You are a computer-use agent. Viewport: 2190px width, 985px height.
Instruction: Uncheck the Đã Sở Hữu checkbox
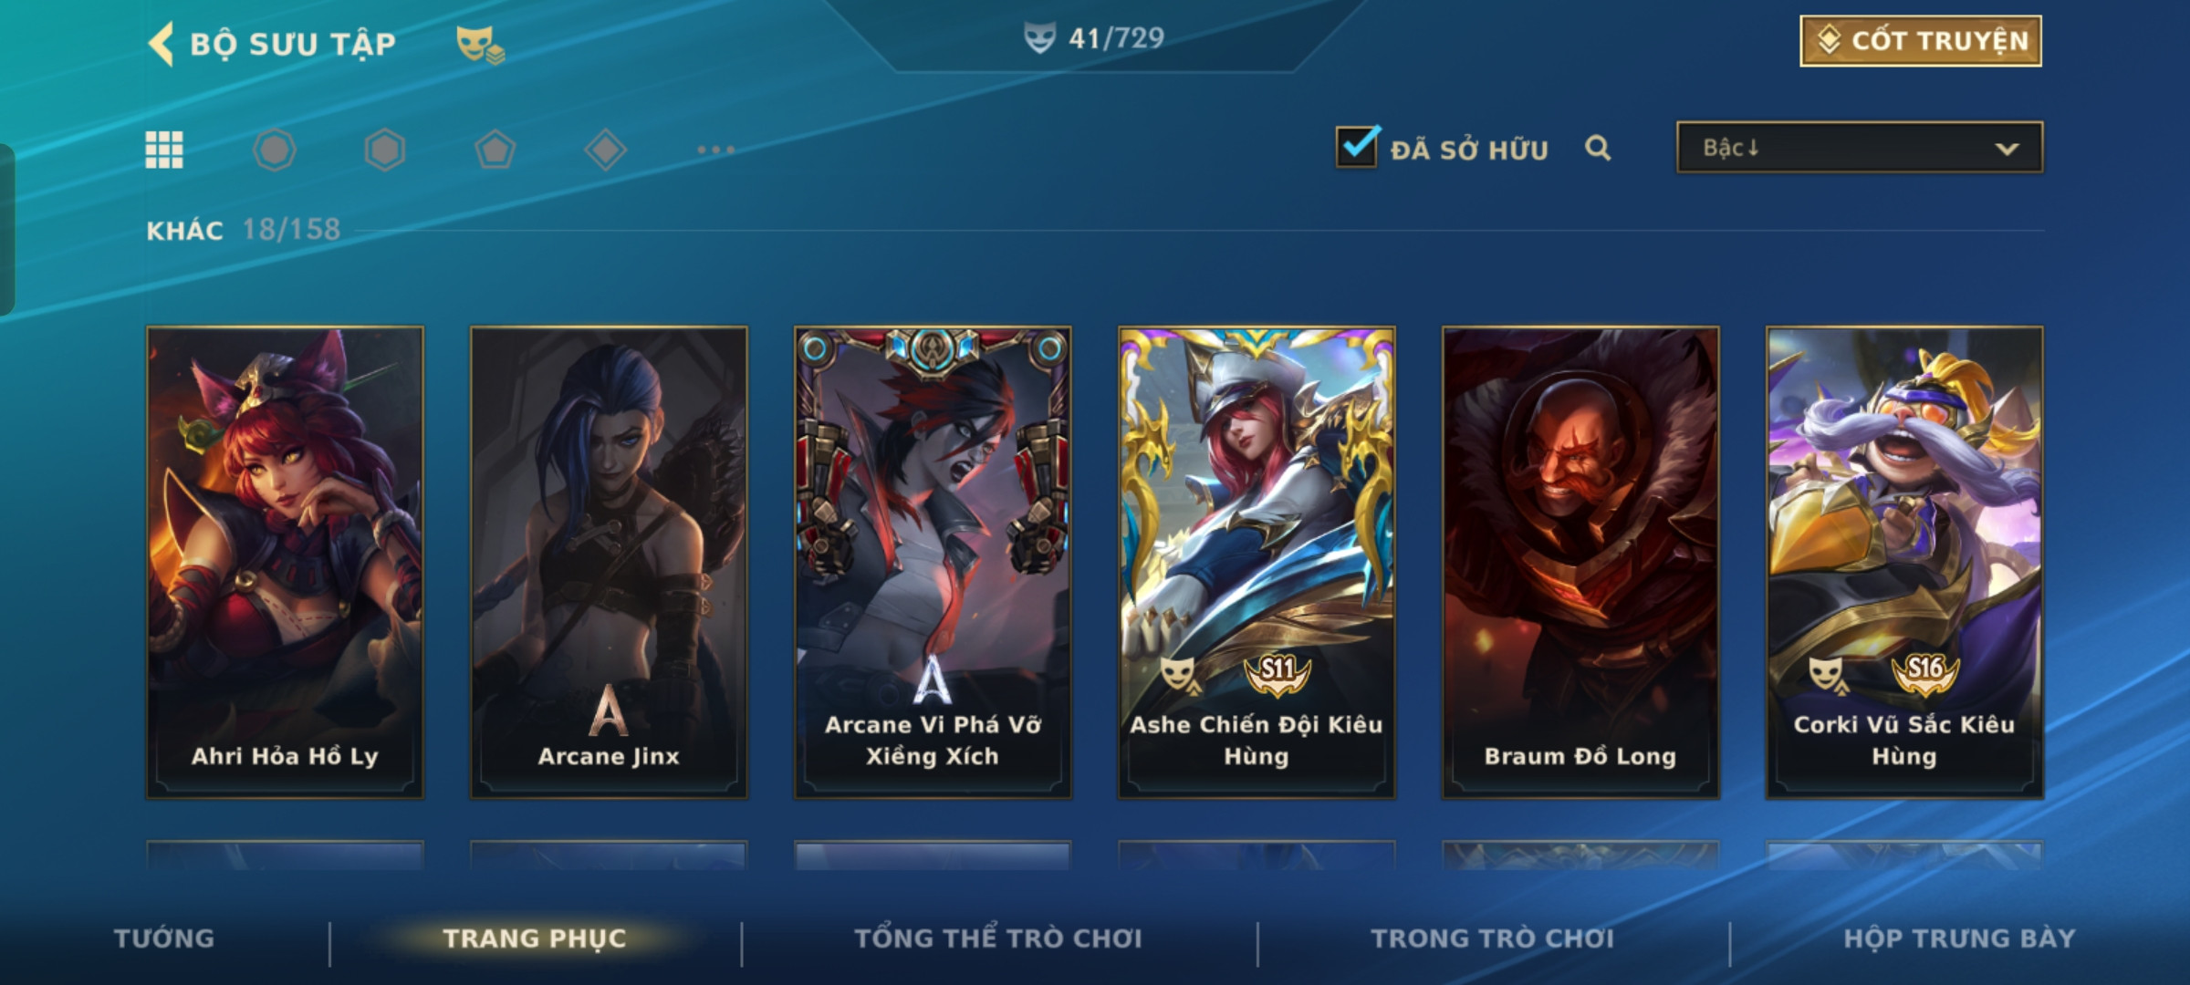click(x=1357, y=146)
